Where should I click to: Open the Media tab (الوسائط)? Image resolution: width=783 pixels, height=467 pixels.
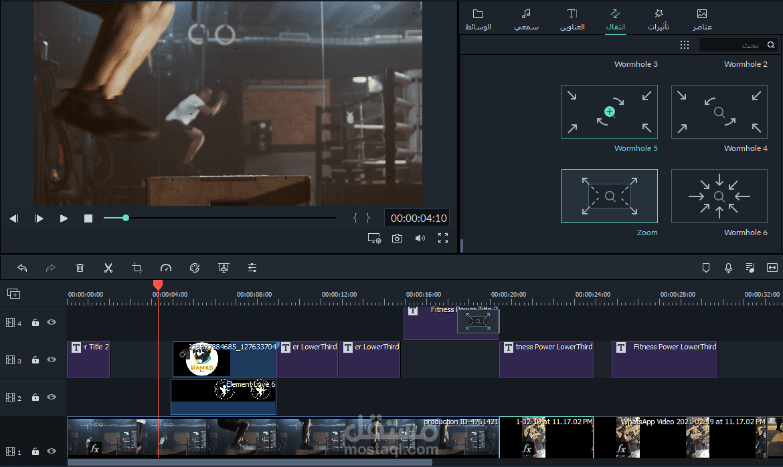(x=478, y=19)
